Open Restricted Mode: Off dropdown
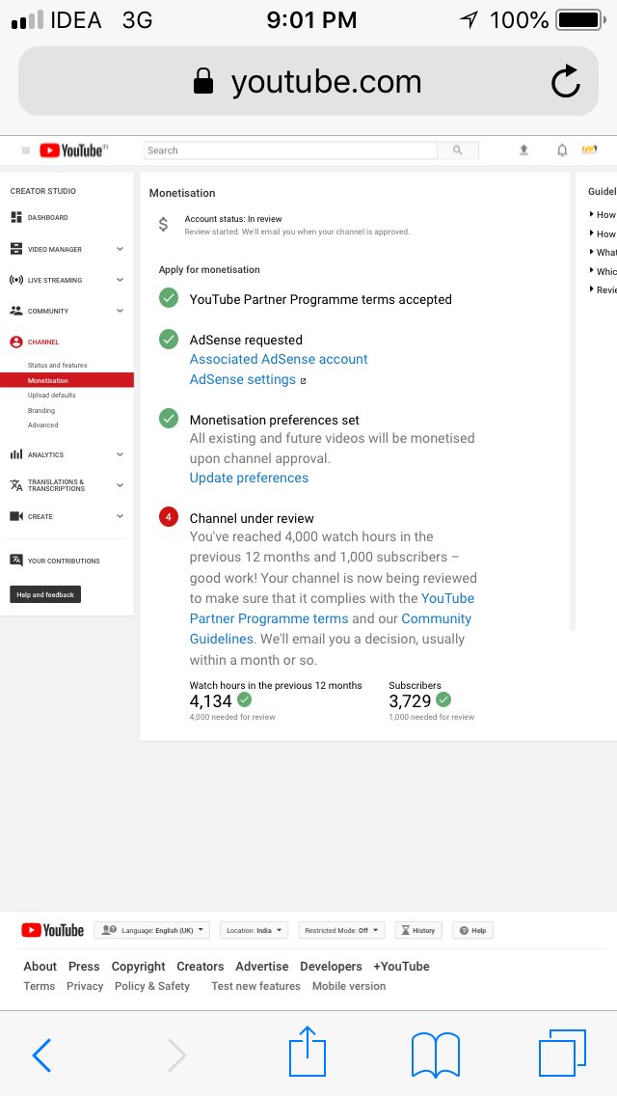The height and width of the screenshot is (1096, 617). click(341, 930)
